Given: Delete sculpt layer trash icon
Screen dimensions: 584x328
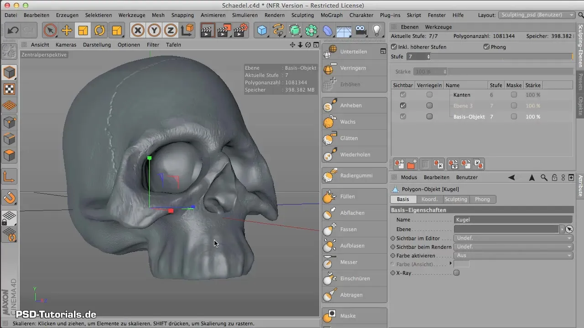Looking at the screenshot, I should click(x=425, y=164).
